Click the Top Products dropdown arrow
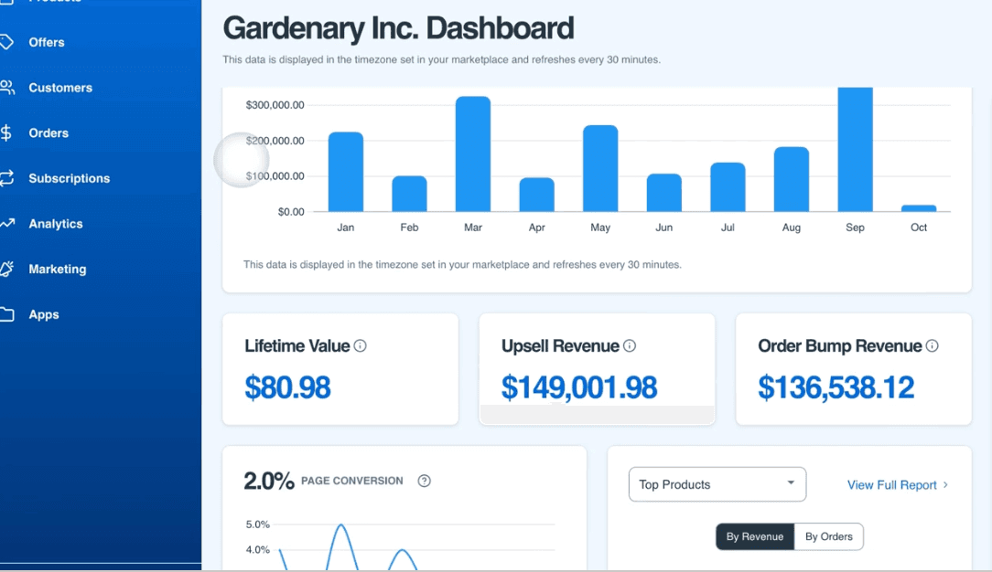This screenshot has width=992, height=572. pos(791,483)
